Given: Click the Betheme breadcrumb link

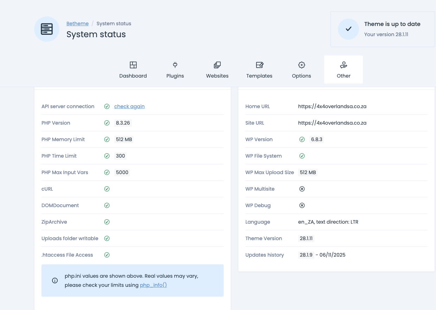Looking at the screenshot, I should (77, 24).
